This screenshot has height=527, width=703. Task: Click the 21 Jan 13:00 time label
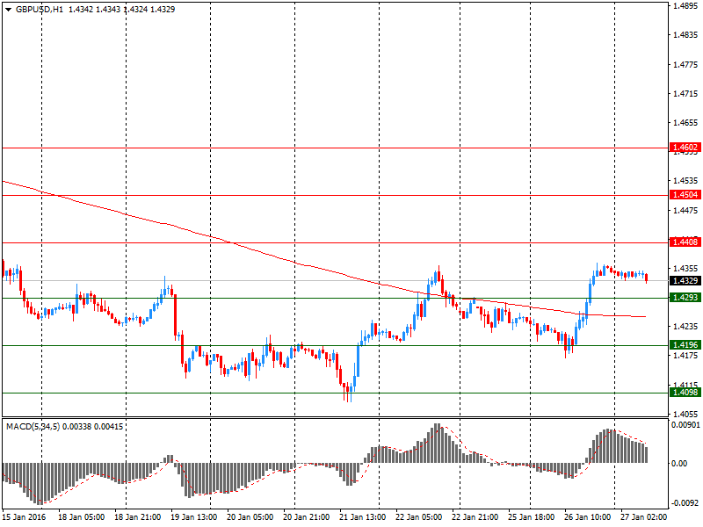[x=363, y=517]
